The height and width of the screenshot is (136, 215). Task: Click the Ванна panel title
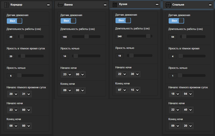coord(68,5)
